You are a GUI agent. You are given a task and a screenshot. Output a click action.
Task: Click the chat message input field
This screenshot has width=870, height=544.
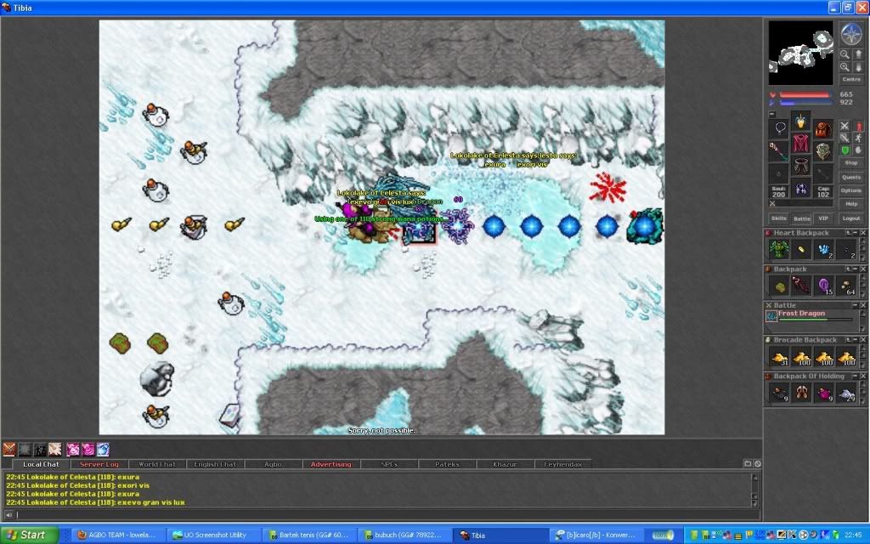(x=386, y=514)
